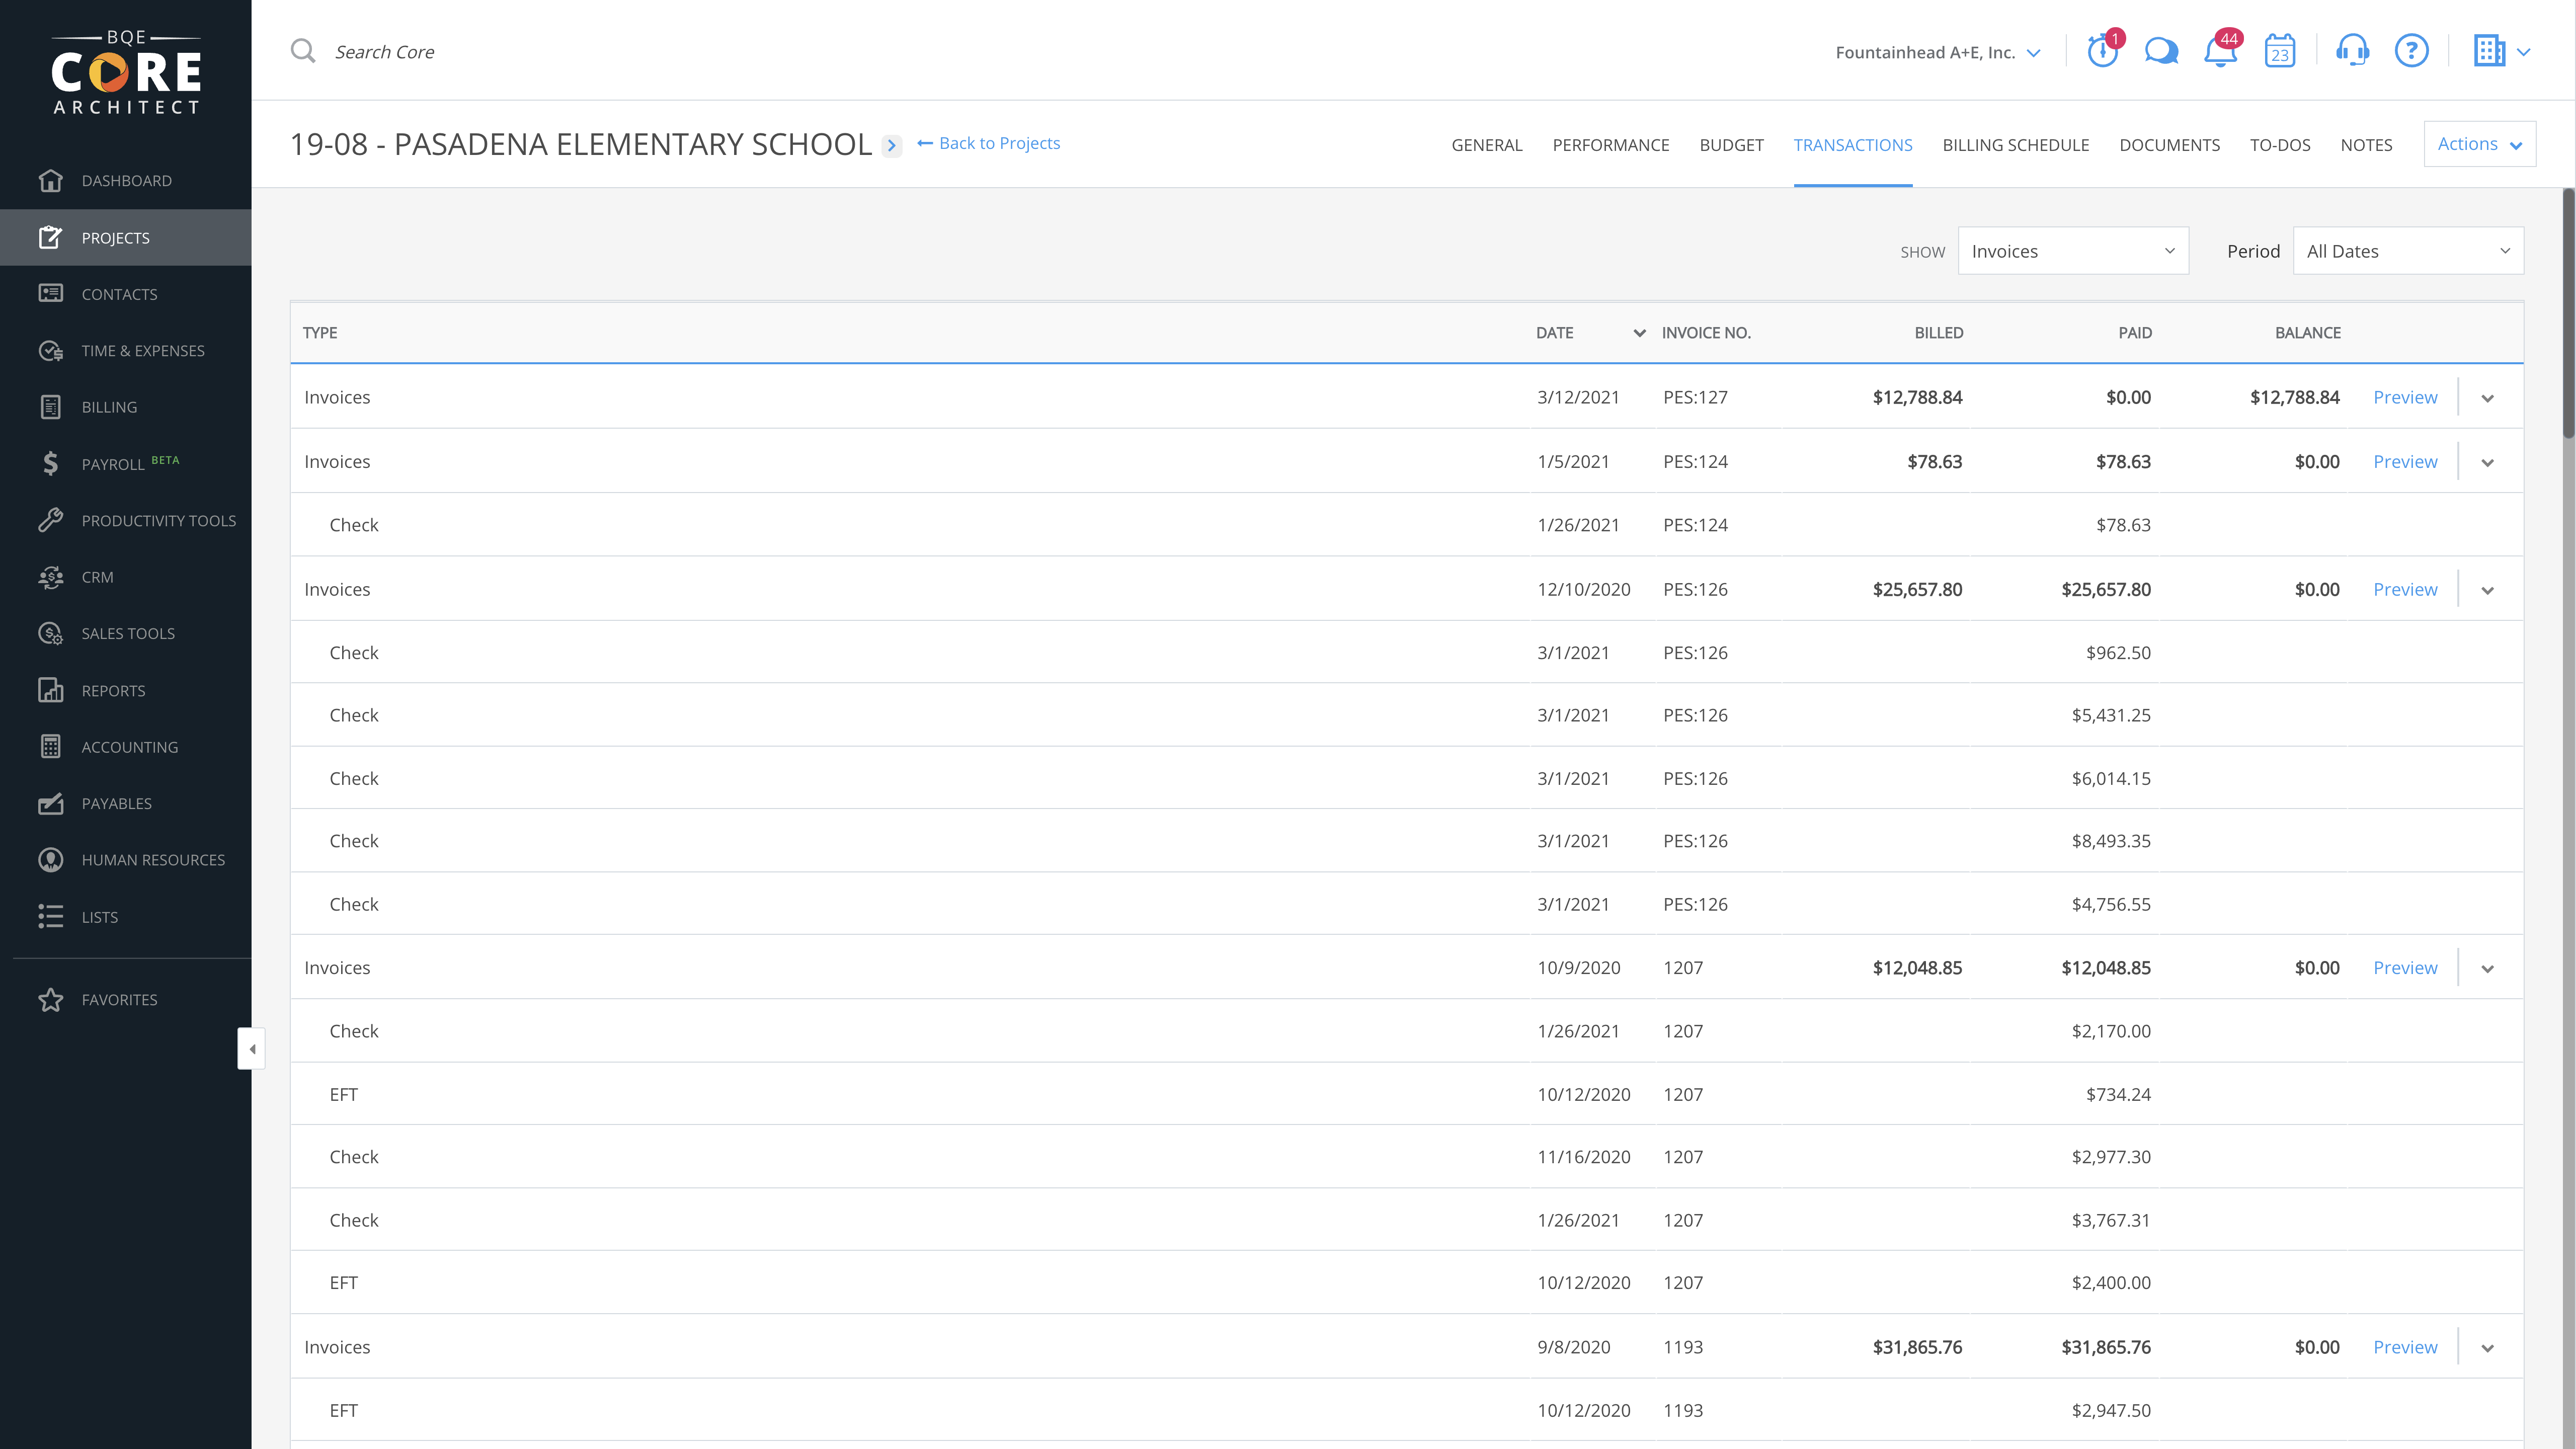
Task: Open the company building icon menu
Action: pos(2501,51)
